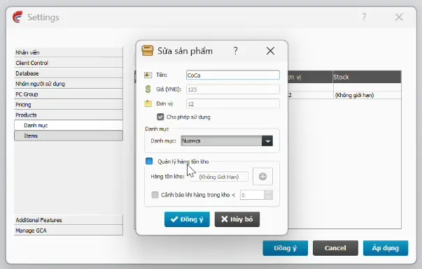
Task: Open the Danh mục dropdown arrow
Action: click(x=267, y=141)
